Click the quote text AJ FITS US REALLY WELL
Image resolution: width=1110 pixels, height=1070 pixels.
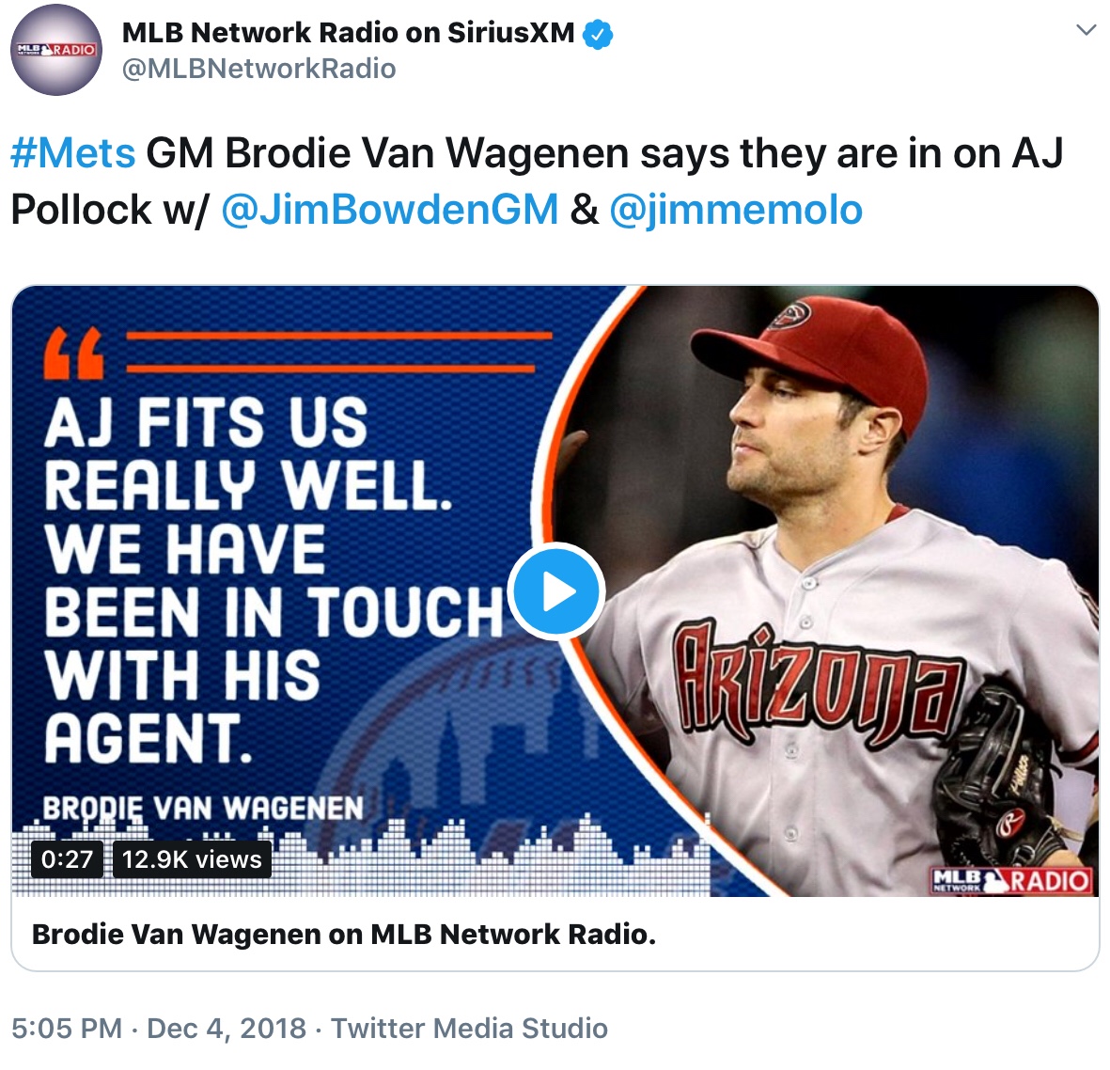point(248,453)
